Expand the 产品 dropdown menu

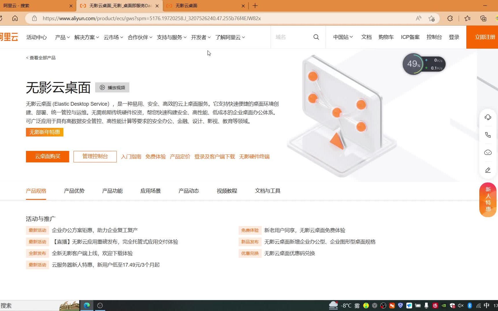tap(63, 37)
